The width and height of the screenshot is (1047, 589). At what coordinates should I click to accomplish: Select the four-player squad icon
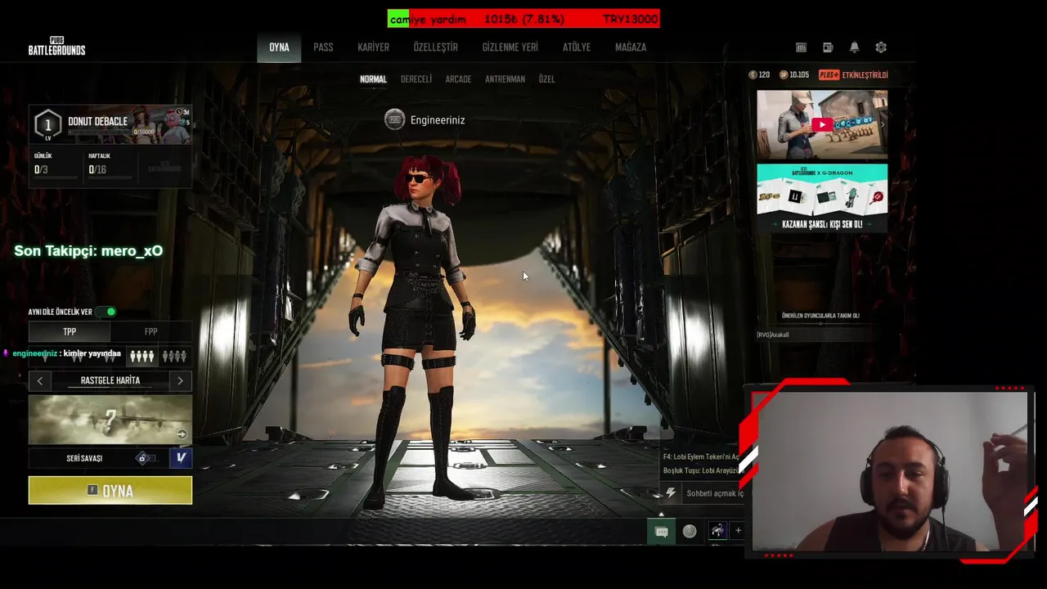142,356
